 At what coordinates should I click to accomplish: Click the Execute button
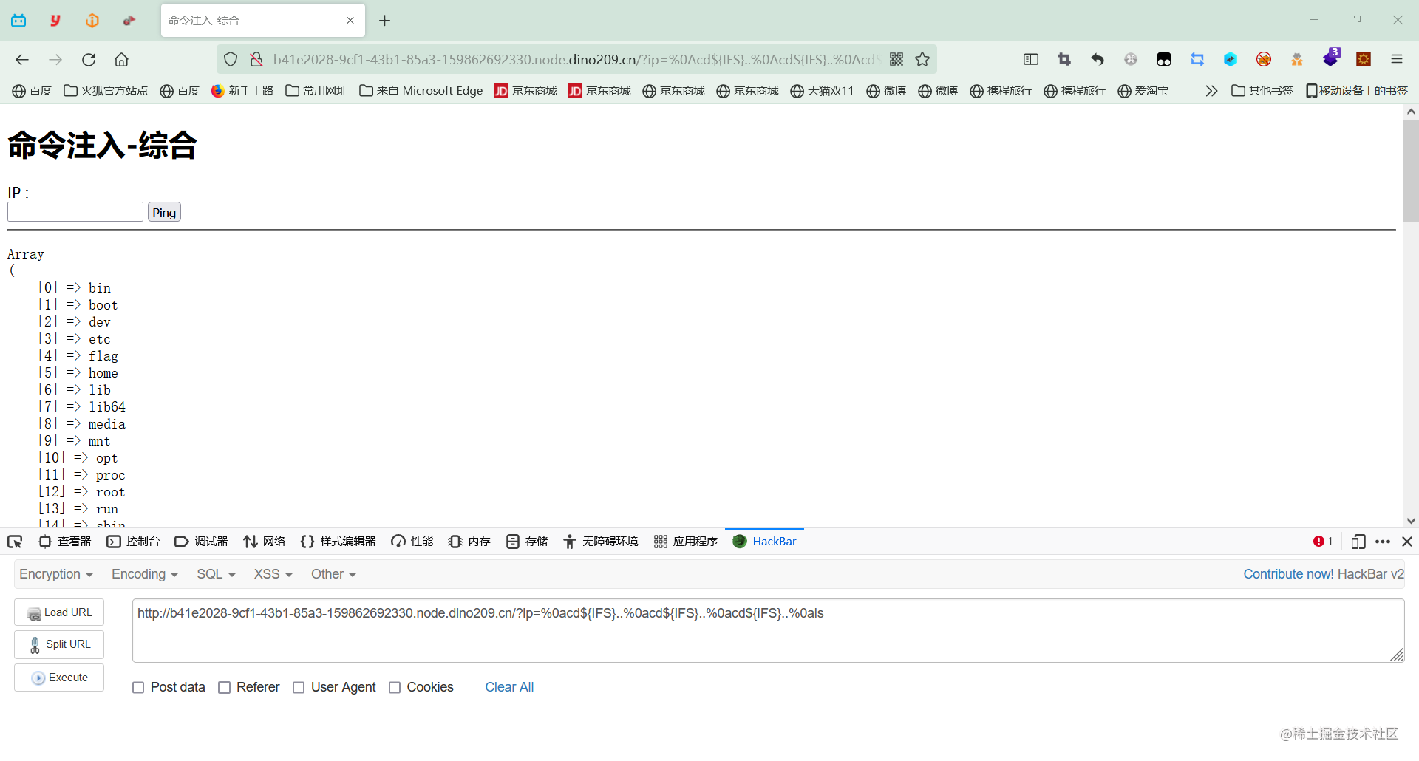coord(59,678)
